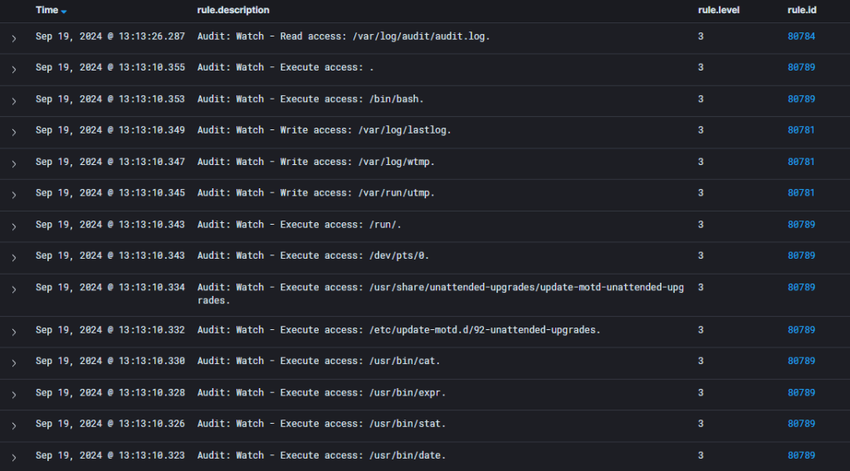The height and width of the screenshot is (471, 850).
Task: Open rule 80789 link for /usr/bin/expr
Action: tap(801, 392)
